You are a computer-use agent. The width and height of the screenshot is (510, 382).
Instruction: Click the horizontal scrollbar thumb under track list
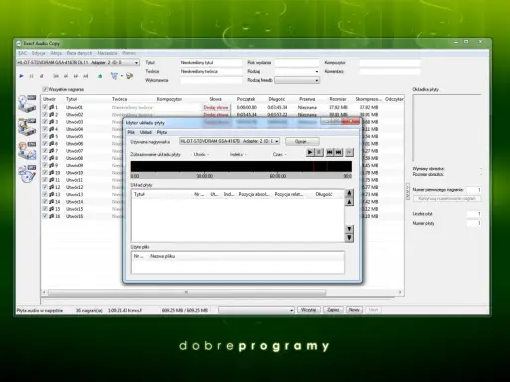click(186, 293)
